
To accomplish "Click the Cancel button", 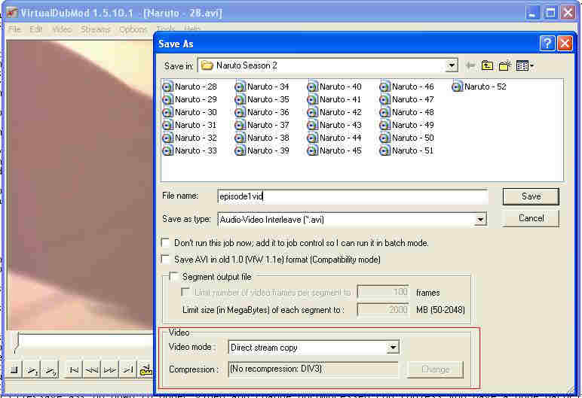I will (x=531, y=218).
